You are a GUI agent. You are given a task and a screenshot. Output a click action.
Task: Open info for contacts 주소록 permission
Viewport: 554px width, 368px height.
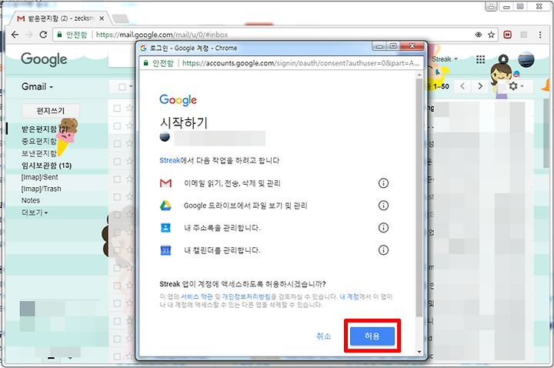[383, 228]
